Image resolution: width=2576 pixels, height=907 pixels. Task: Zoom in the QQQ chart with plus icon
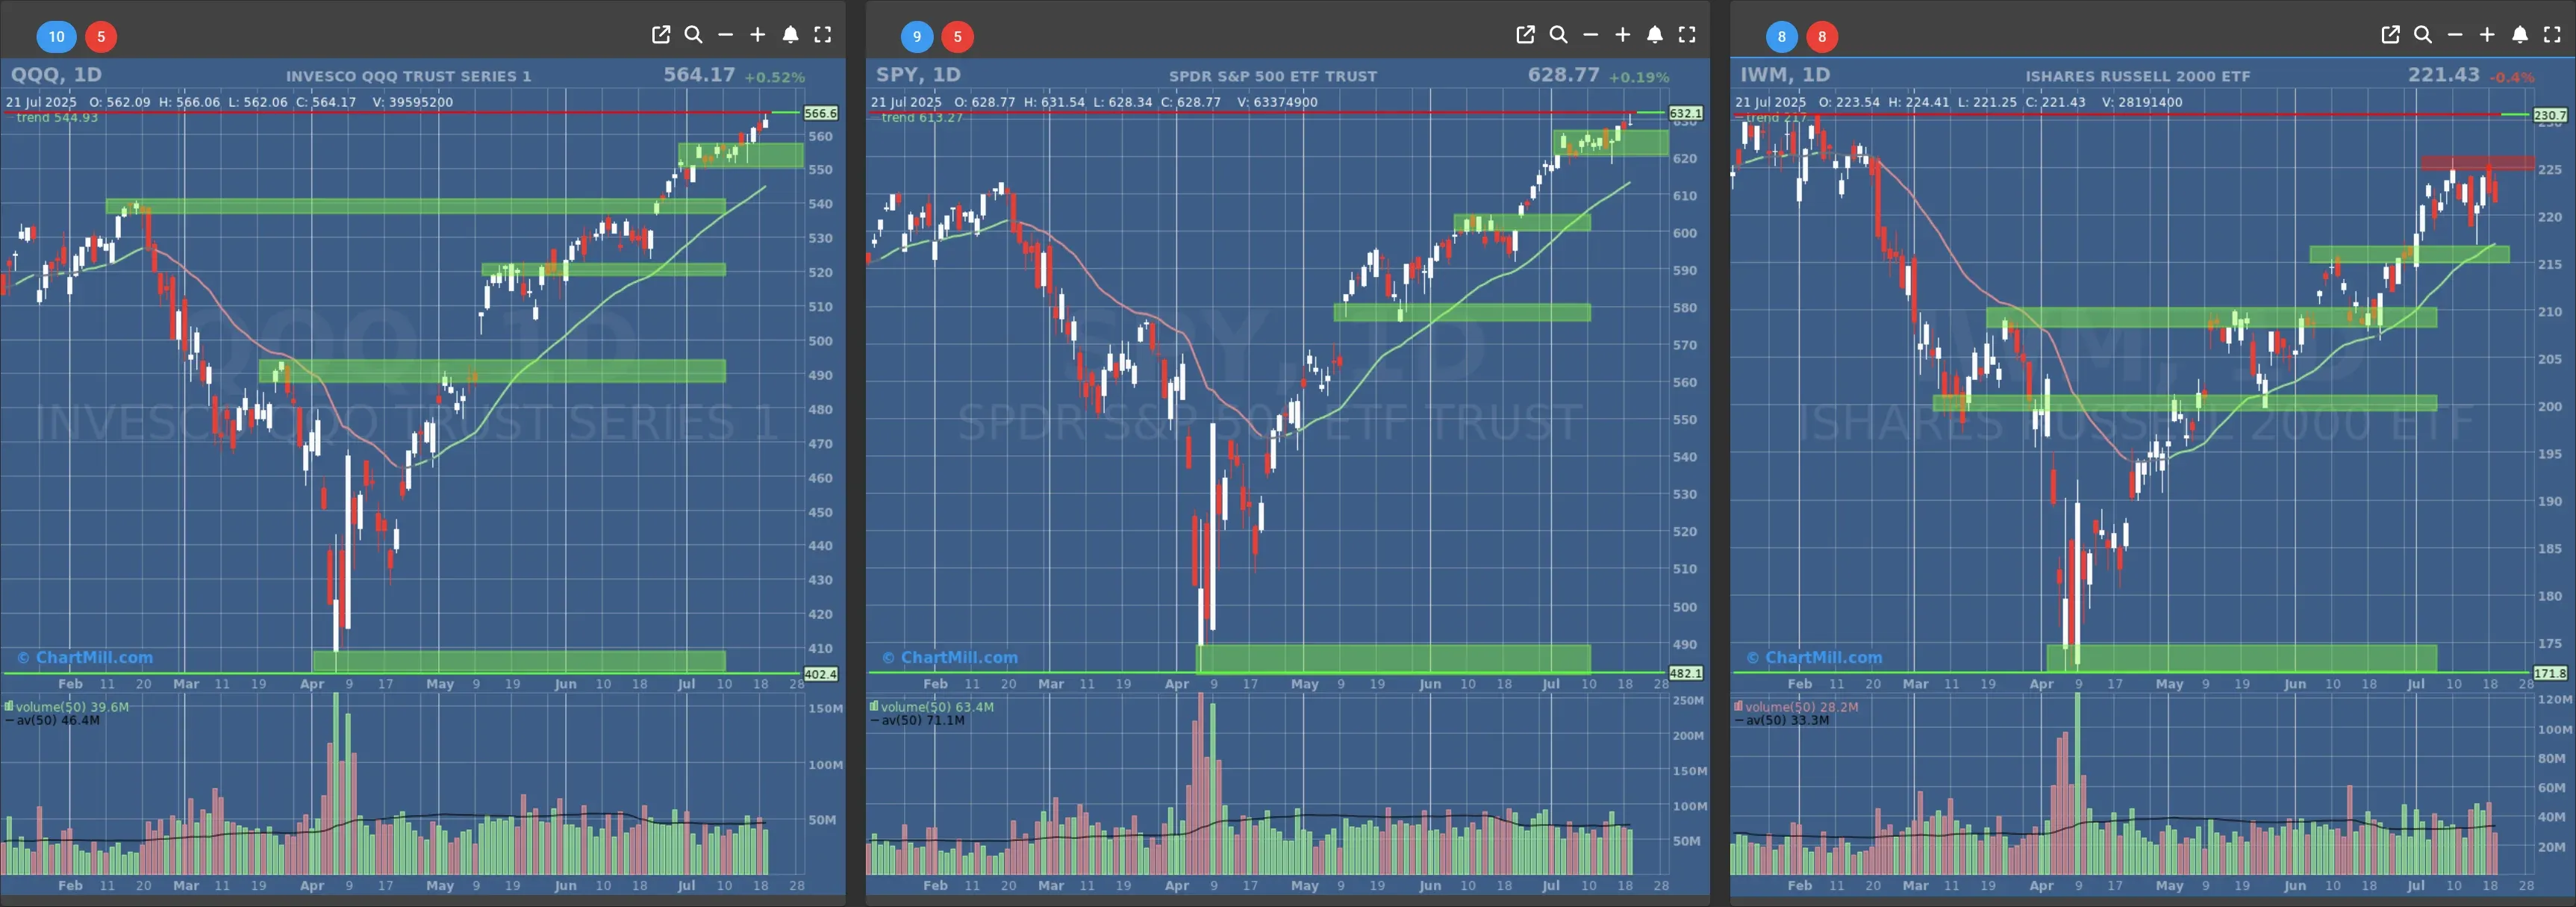tap(758, 35)
